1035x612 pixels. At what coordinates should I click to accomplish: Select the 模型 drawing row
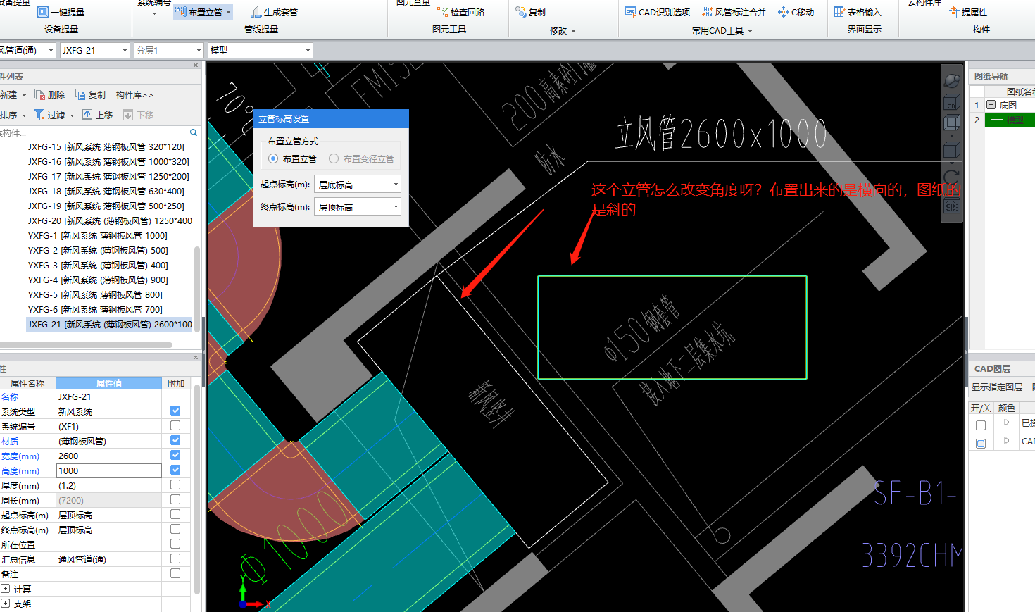click(1010, 120)
